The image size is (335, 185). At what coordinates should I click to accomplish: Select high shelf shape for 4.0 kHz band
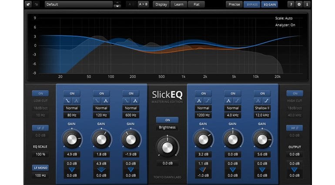pos(237,101)
